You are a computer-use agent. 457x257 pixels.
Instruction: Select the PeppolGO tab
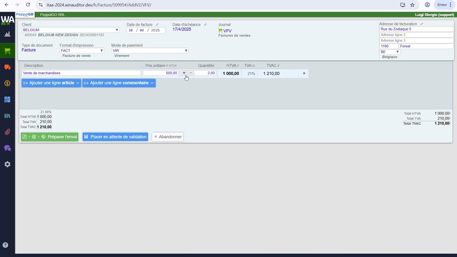(x=25, y=15)
